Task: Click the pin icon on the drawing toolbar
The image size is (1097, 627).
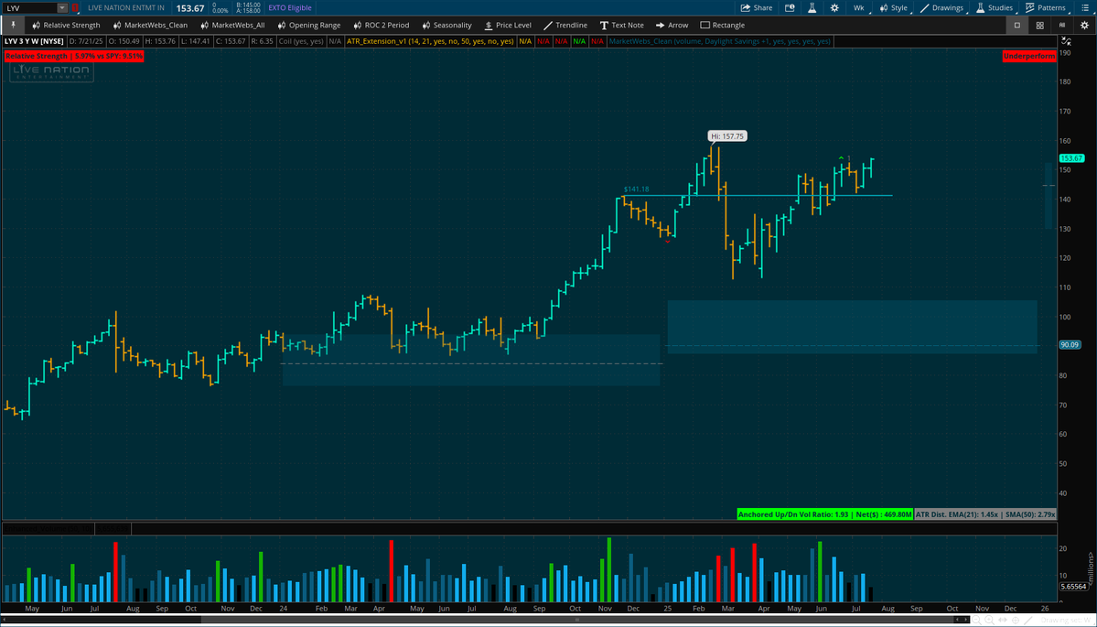Action: (x=12, y=26)
